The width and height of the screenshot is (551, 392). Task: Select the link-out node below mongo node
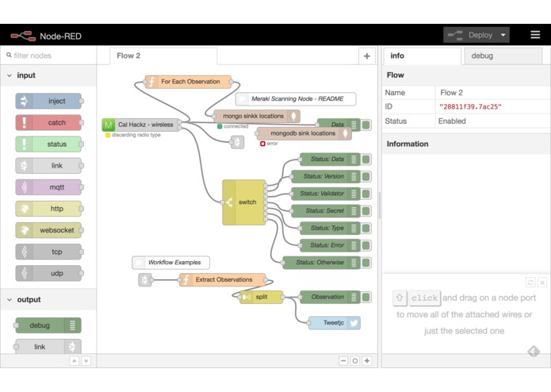238,142
